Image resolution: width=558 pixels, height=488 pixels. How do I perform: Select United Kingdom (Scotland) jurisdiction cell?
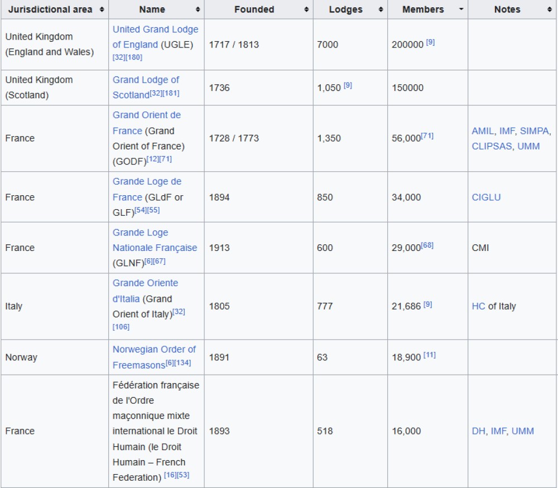pyautogui.click(x=55, y=88)
